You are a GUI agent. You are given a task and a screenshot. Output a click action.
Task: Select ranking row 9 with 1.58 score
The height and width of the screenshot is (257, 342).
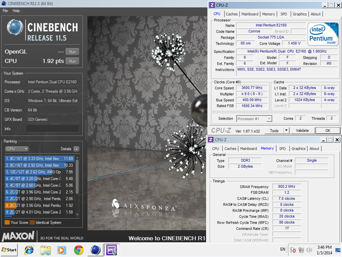pyautogui.click(x=39, y=212)
